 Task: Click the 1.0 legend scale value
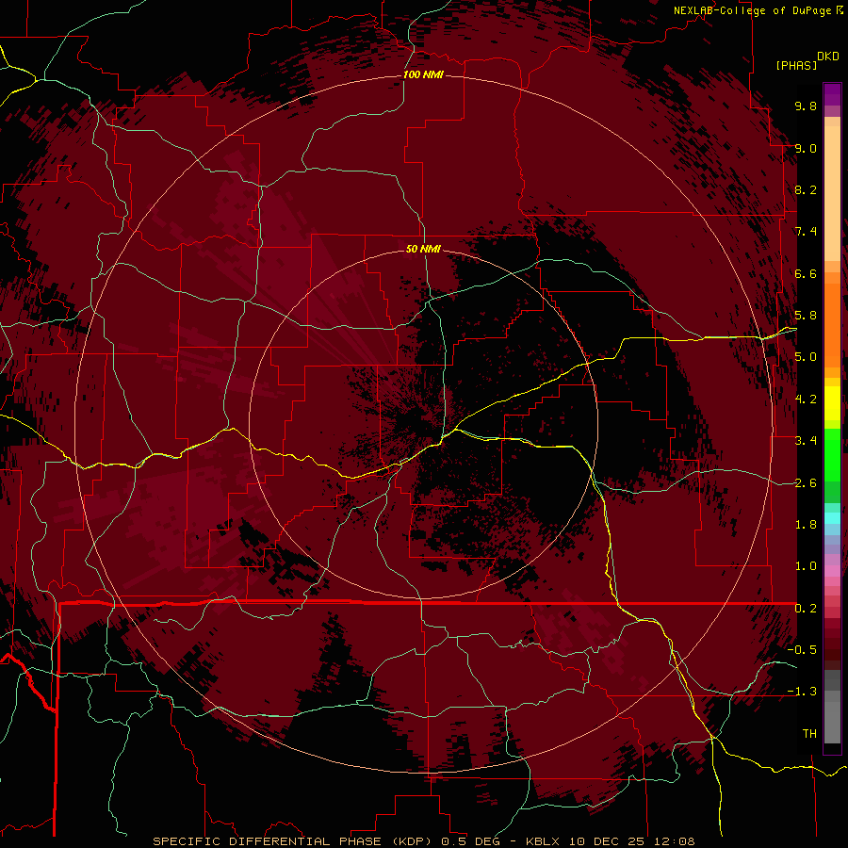(x=806, y=566)
